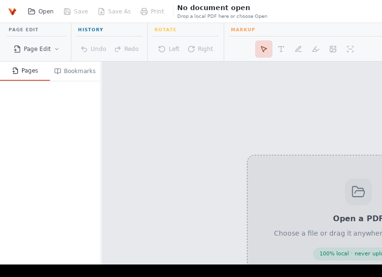
Task: Select the pointer selection tool
Action: coord(264,49)
